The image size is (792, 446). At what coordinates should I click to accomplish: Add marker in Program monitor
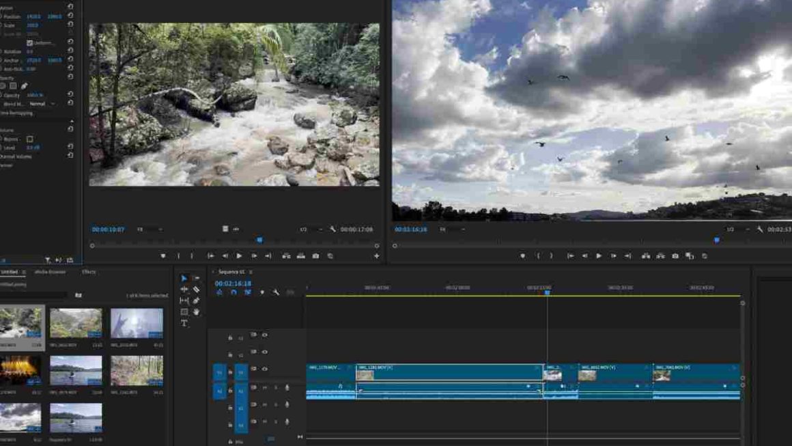point(523,256)
